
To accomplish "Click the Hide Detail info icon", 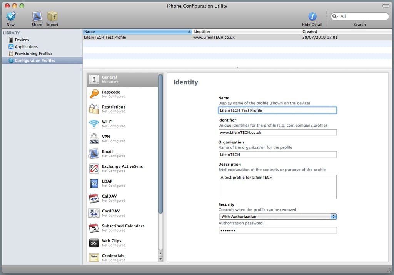I will point(312,16).
